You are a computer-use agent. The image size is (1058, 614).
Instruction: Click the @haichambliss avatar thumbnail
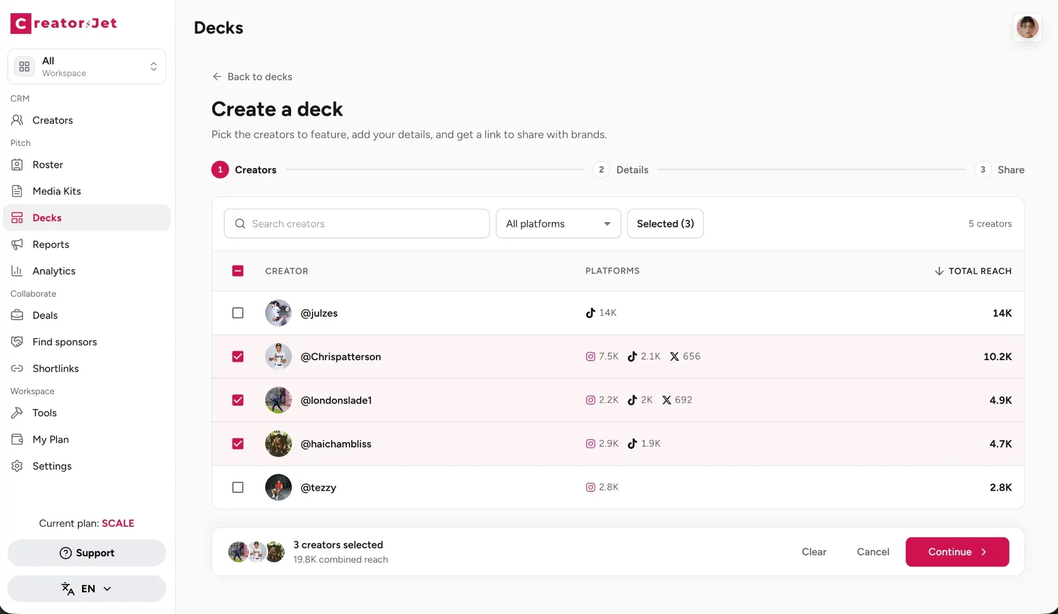[x=278, y=444]
